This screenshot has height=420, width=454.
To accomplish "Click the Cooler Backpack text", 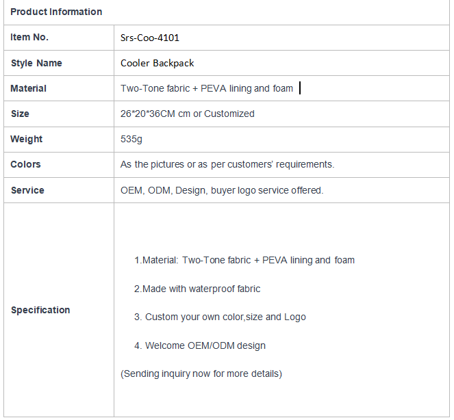I will pos(157,63).
